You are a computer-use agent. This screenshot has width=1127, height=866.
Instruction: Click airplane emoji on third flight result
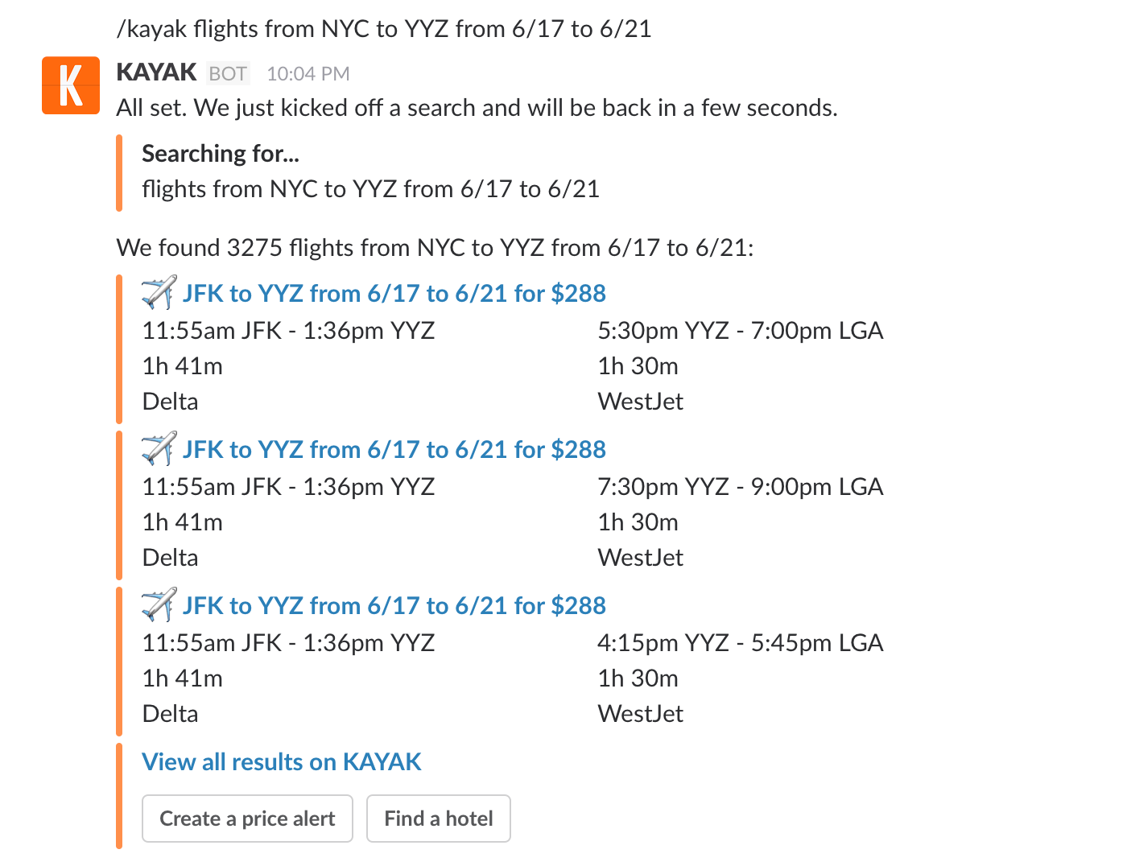(159, 605)
